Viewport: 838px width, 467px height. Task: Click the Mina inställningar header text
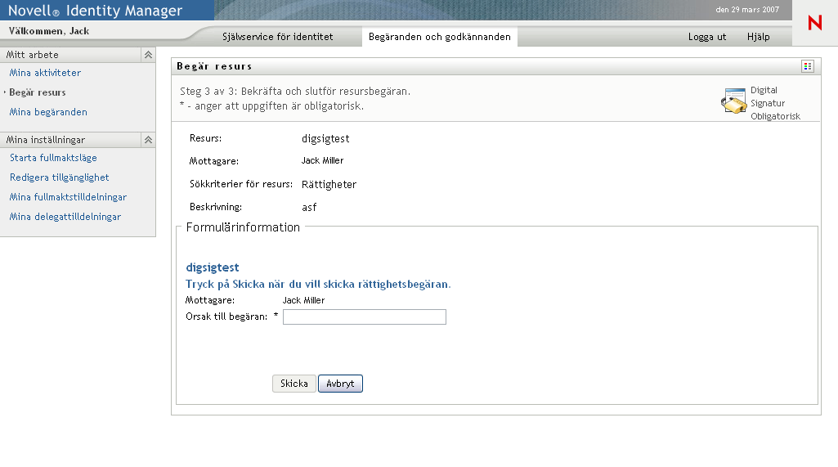coord(46,140)
